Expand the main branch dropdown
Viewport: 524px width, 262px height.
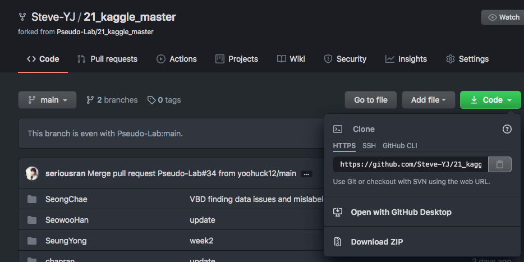click(48, 100)
